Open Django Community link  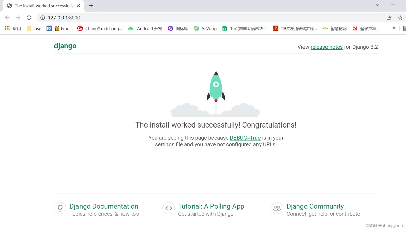(315, 206)
